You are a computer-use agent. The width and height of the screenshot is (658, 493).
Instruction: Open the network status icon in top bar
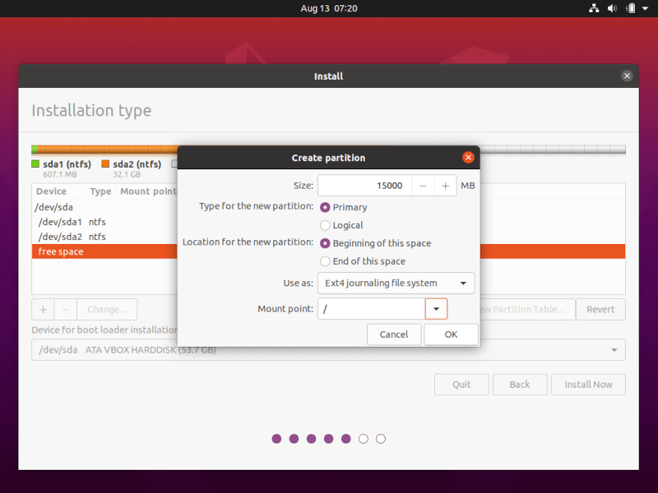pos(594,8)
